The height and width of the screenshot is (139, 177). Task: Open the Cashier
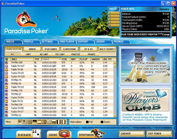coord(132,134)
